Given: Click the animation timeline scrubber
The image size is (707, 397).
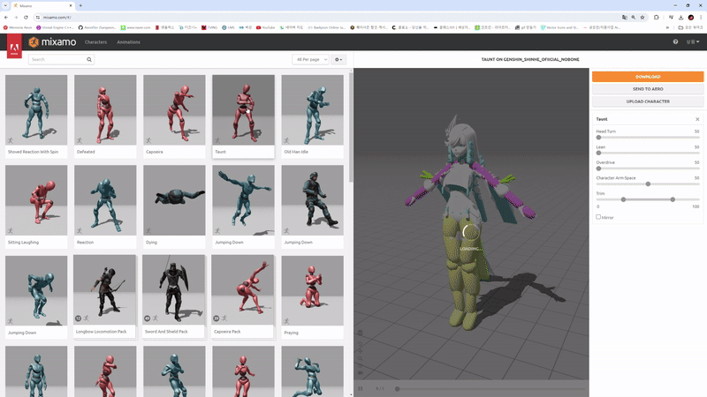Looking at the screenshot, I should 397,388.
